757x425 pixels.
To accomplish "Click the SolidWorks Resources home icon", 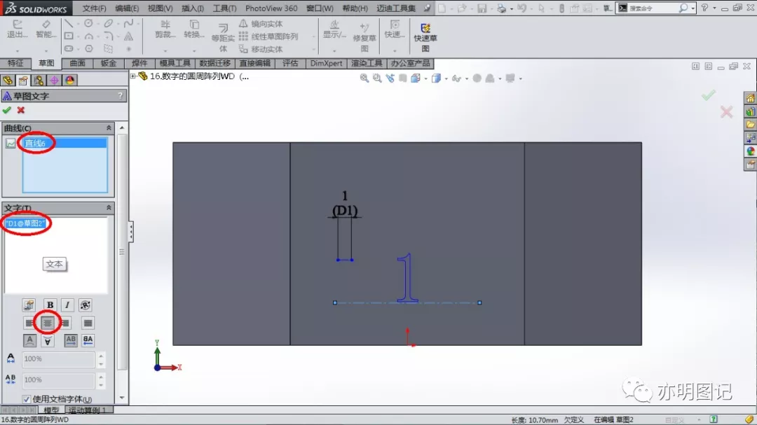I will coord(750,99).
